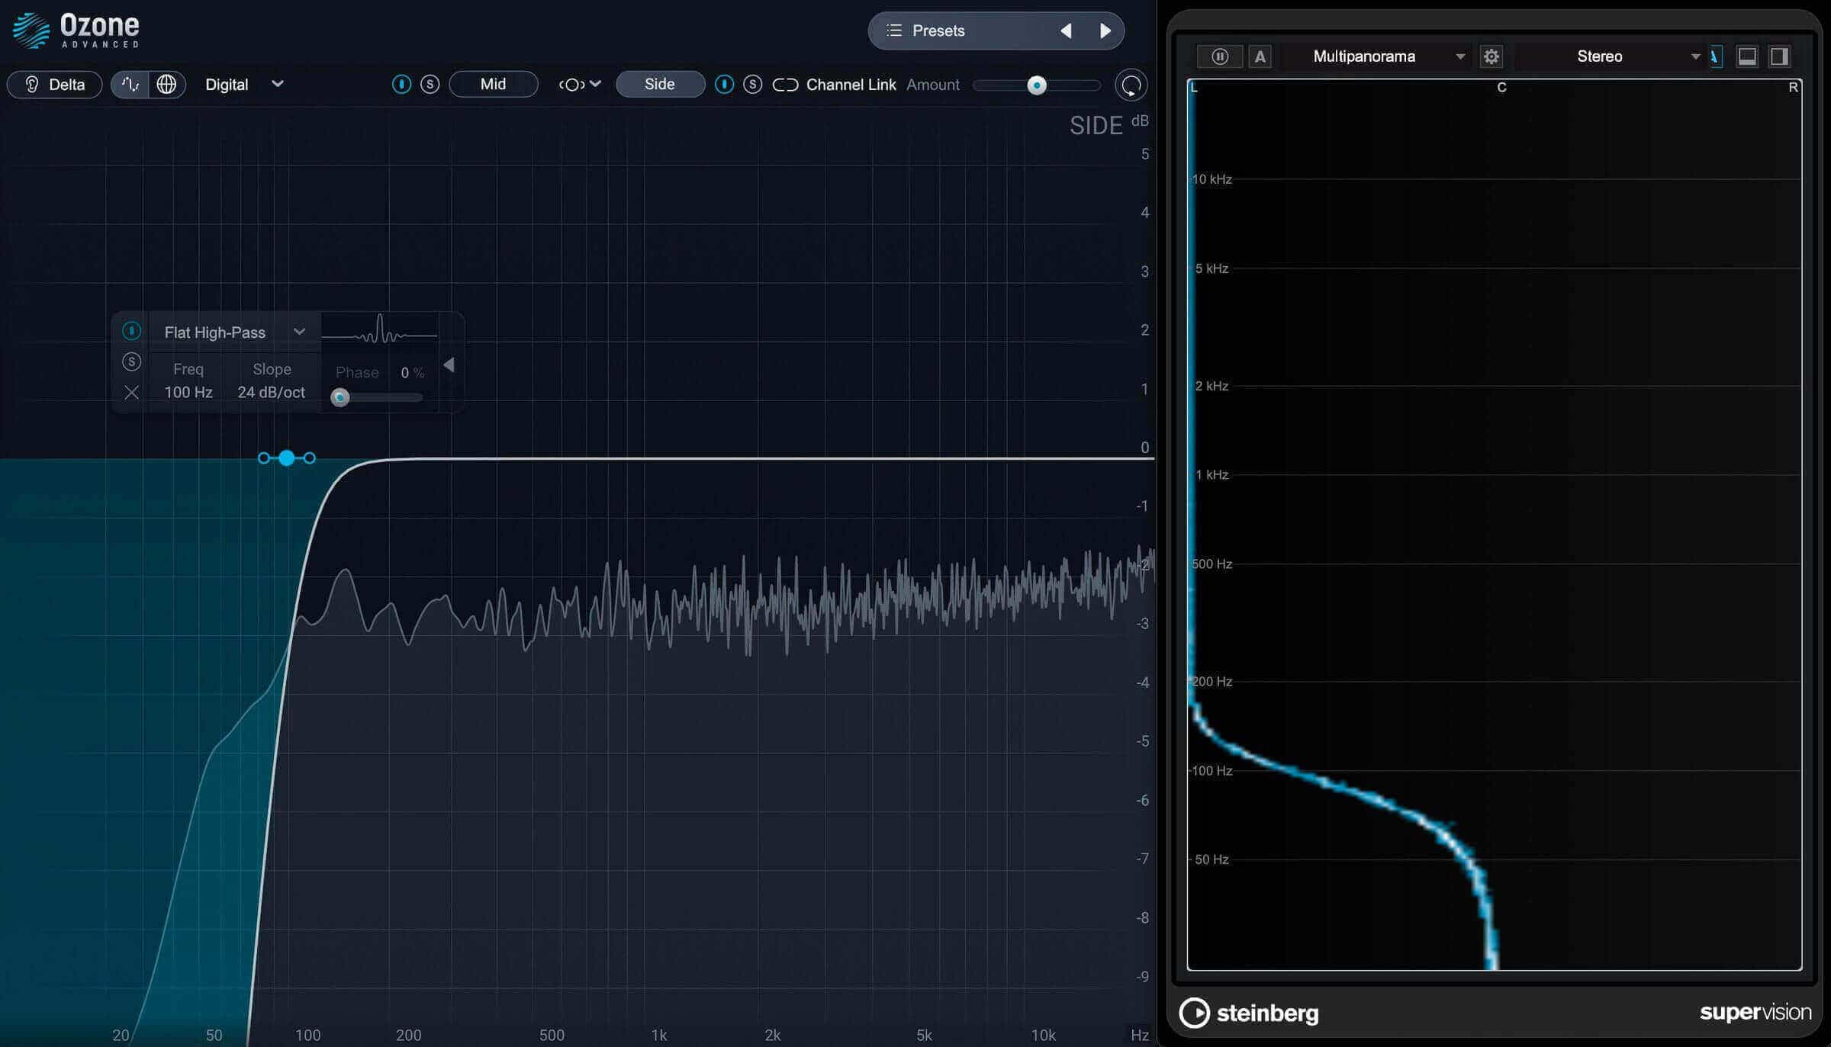This screenshot has width=1831, height=1047.
Task: Switch to the Side tab
Action: pyautogui.click(x=660, y=85)
